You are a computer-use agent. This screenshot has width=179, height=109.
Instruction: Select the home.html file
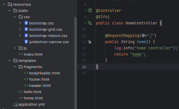33,98
